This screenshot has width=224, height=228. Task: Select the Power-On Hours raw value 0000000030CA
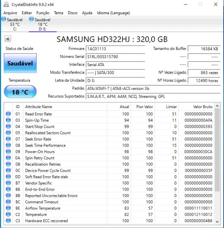click(x=198, y=152)
